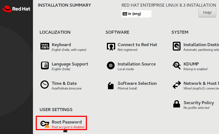This screenshot has width=219, height=134.
Task: Switch keyboard layout indicator in (eng)
Action: point(136,14)
